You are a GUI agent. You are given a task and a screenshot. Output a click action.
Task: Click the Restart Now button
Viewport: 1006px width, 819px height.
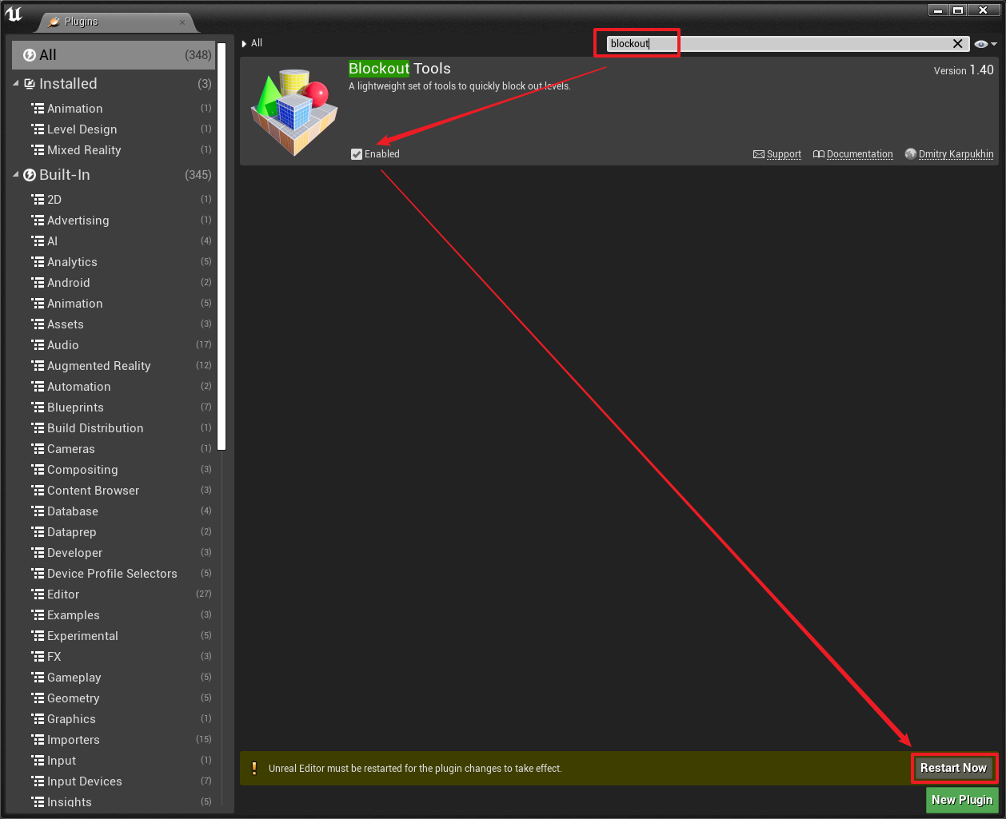coord(953,768)
